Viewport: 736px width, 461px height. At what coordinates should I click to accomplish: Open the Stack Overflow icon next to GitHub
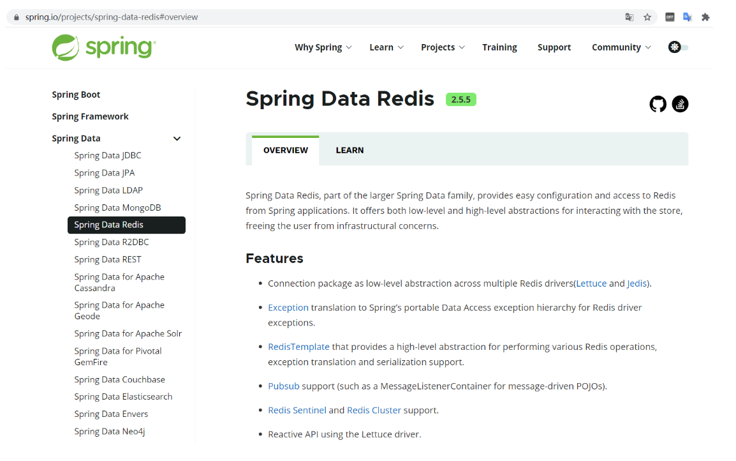pyautogui.click(x=680, y=104)
